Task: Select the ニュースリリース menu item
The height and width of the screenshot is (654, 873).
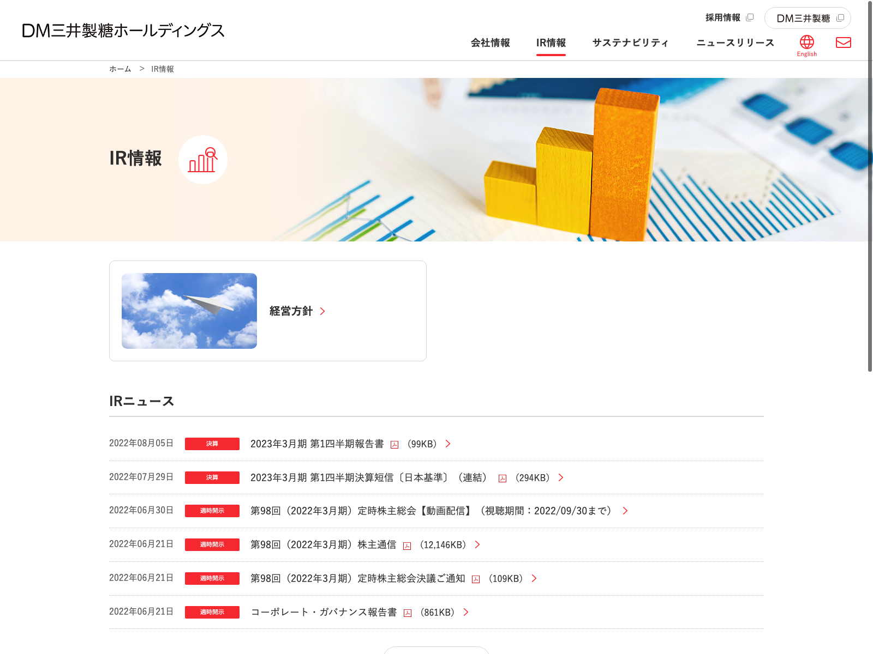Action: point(735,43)
